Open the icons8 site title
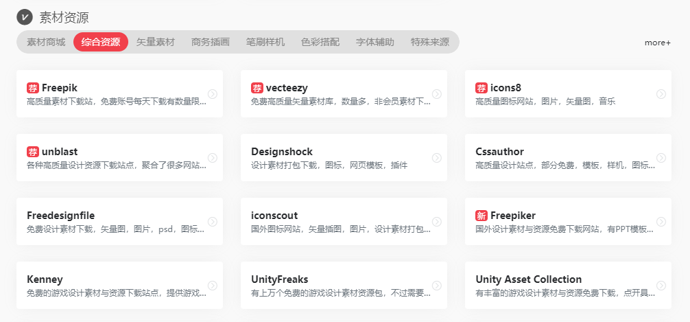This screenshot has height=322, width=690. (506, 88)
